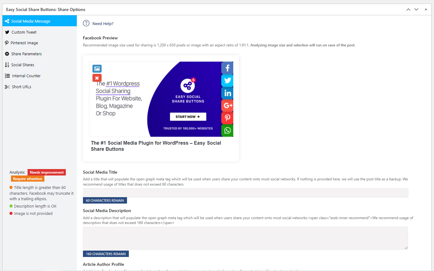Screen dimensions: 434x271
Task: Click the LinkedIn icon in preview
Action: 227,93
